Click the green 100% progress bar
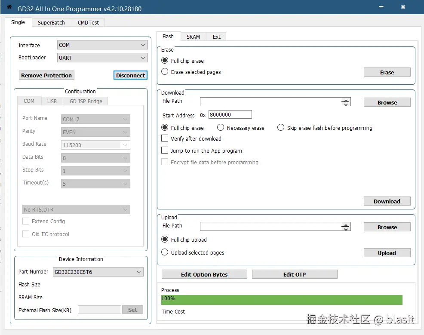The height and width of the screenshot is (335, 424). (282, 300)
